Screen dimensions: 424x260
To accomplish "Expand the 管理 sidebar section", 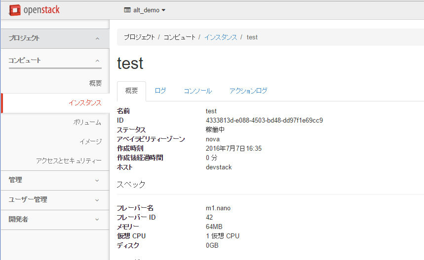I will click(x=54, y=180).
